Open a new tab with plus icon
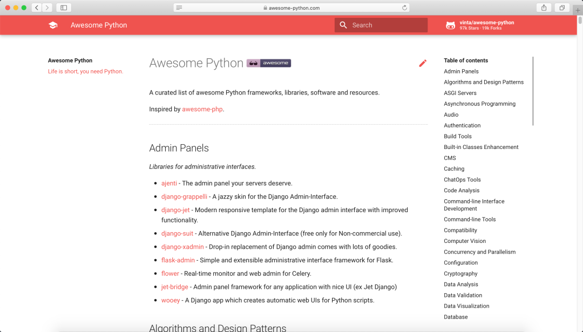The image size is (583, 332). 578,10
